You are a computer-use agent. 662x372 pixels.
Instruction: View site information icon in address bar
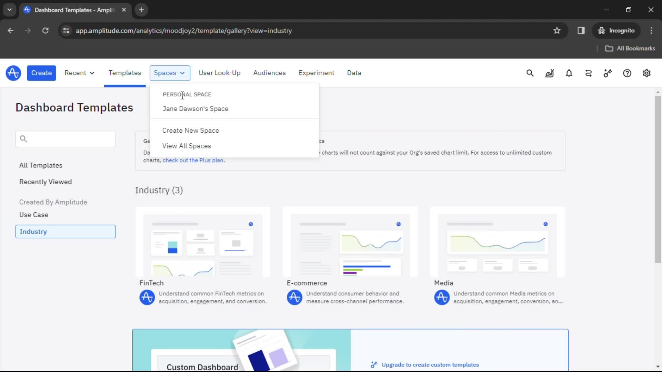tap(66, 31)
